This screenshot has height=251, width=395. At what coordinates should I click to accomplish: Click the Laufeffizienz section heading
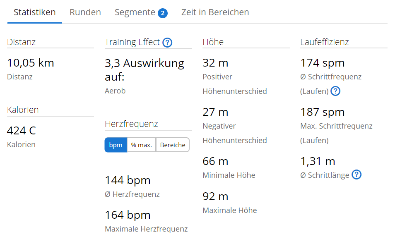tap(324, 42)
